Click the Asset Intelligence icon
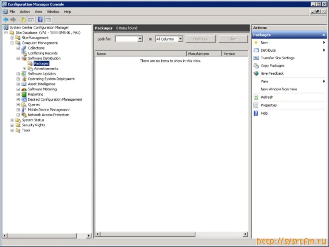Viewport: 329px width, 247px height. (24, 84)
